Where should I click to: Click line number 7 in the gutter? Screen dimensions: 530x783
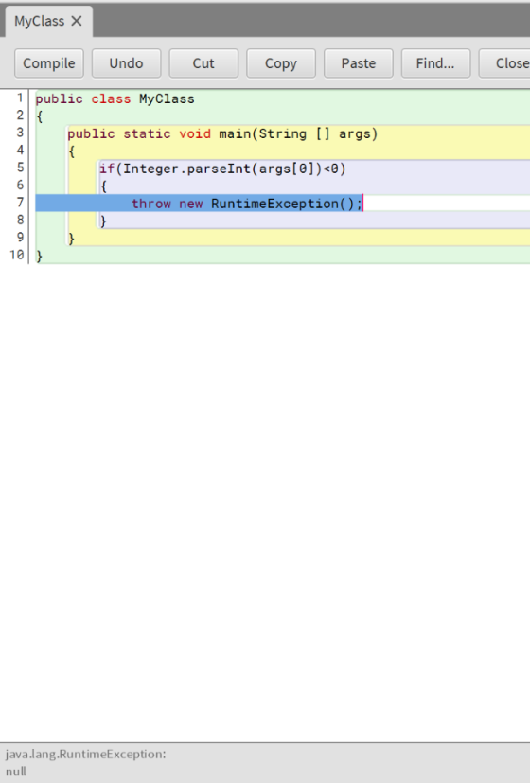pyautogui.click(x=20, y=203)
